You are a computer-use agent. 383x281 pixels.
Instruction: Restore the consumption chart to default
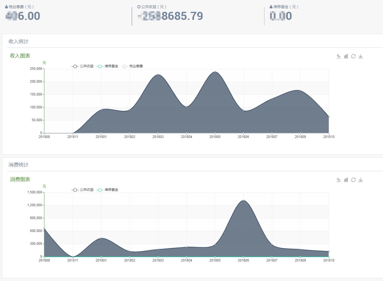[353, 180]
